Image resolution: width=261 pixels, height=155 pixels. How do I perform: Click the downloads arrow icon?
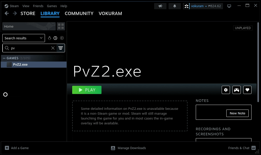click(x=113, y=148)
